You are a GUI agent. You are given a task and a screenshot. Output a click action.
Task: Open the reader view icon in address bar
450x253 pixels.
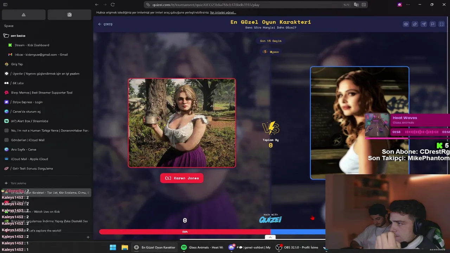click(364, 5)
